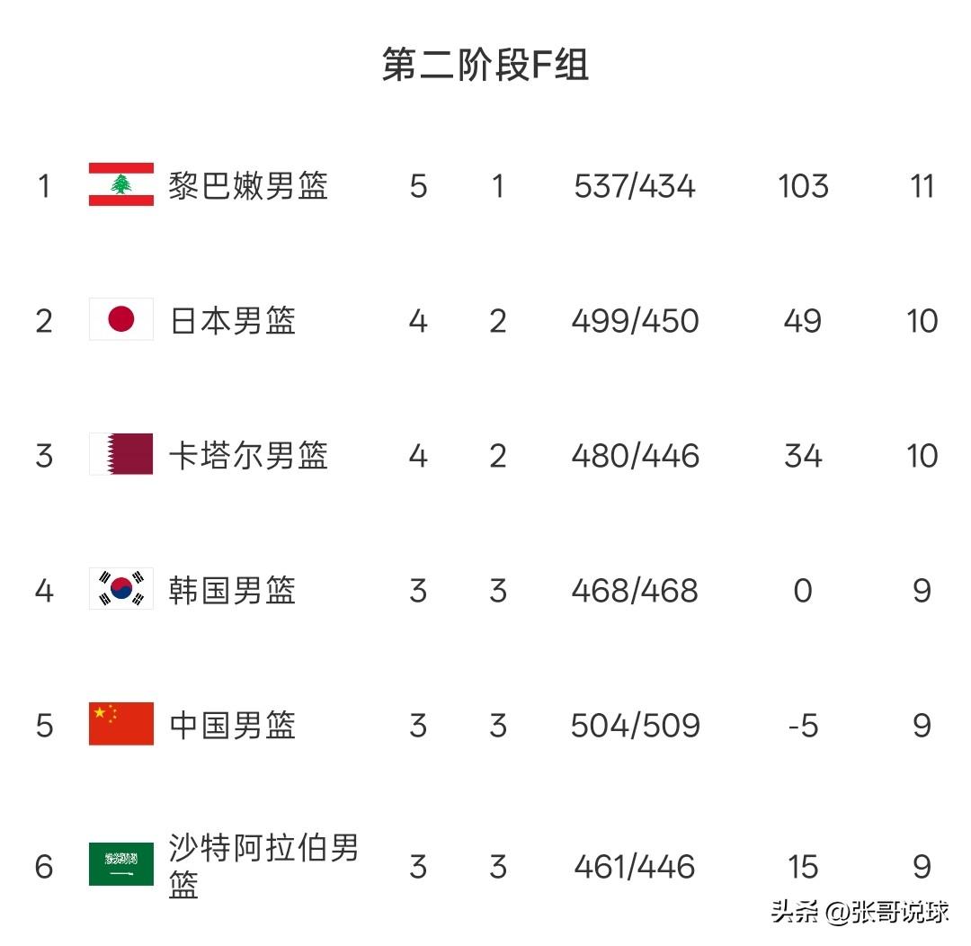Open the 中国男篮 team name
This screenshot has height=946, width=971.
tap(232, 726)
